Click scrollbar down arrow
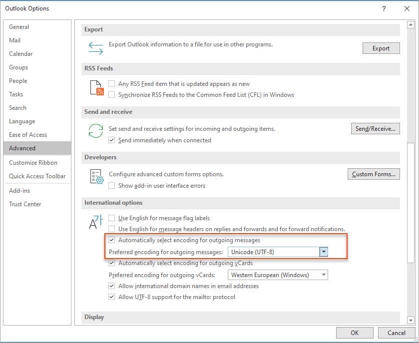The height and width of the screenshot is (343, 419). coord(411,320)
